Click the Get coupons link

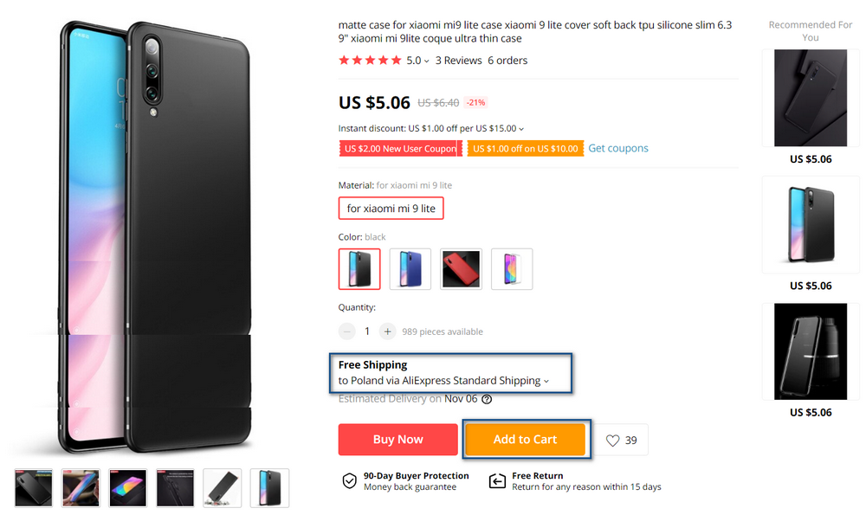tap(618, 149)
